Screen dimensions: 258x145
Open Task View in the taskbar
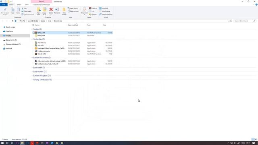(12, 143)
